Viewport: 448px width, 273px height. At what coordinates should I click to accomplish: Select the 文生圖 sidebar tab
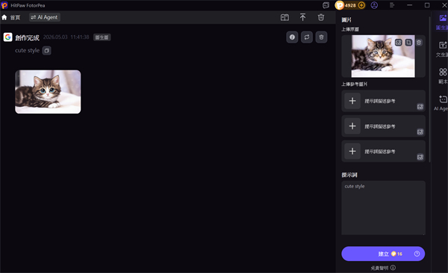[442, 49]
